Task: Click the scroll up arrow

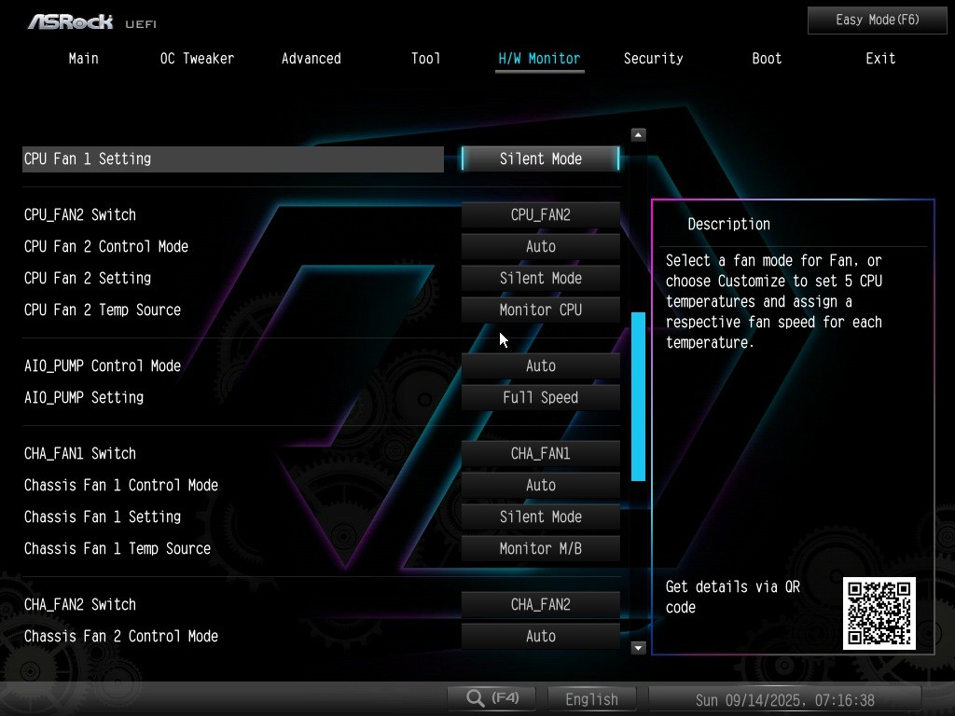Action: coord(638,134)
